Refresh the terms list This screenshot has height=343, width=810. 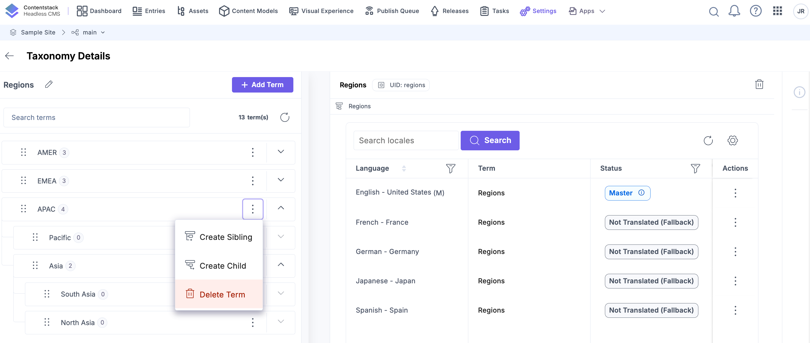(285, 117)
